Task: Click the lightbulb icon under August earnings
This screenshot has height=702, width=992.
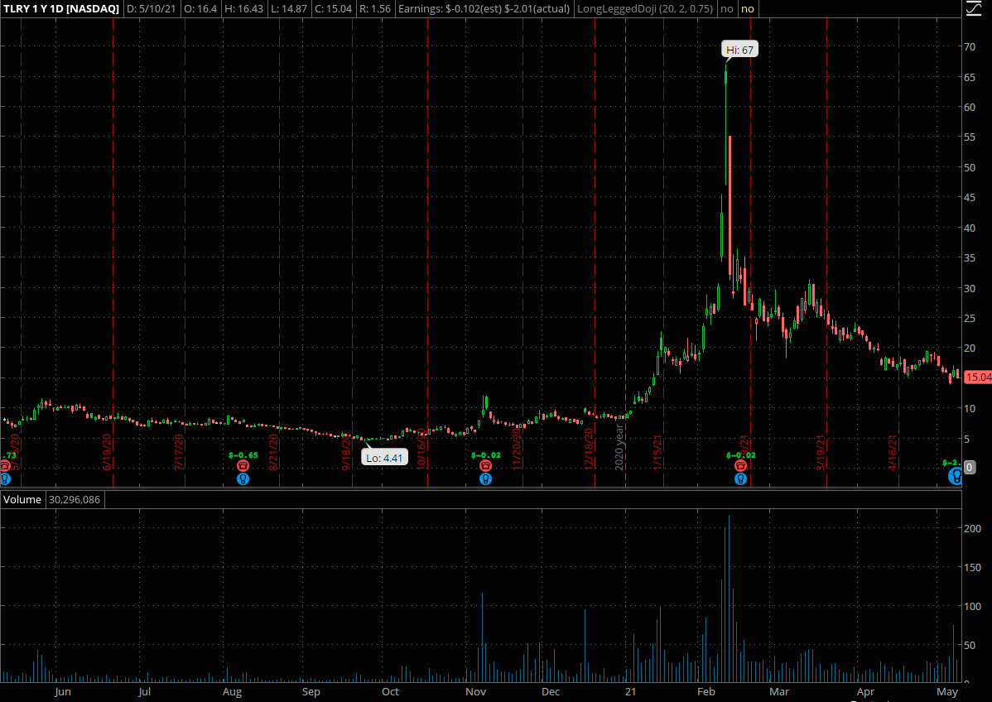Action: [243, 478]
